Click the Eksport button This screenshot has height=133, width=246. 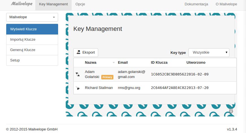click(86, 52)
